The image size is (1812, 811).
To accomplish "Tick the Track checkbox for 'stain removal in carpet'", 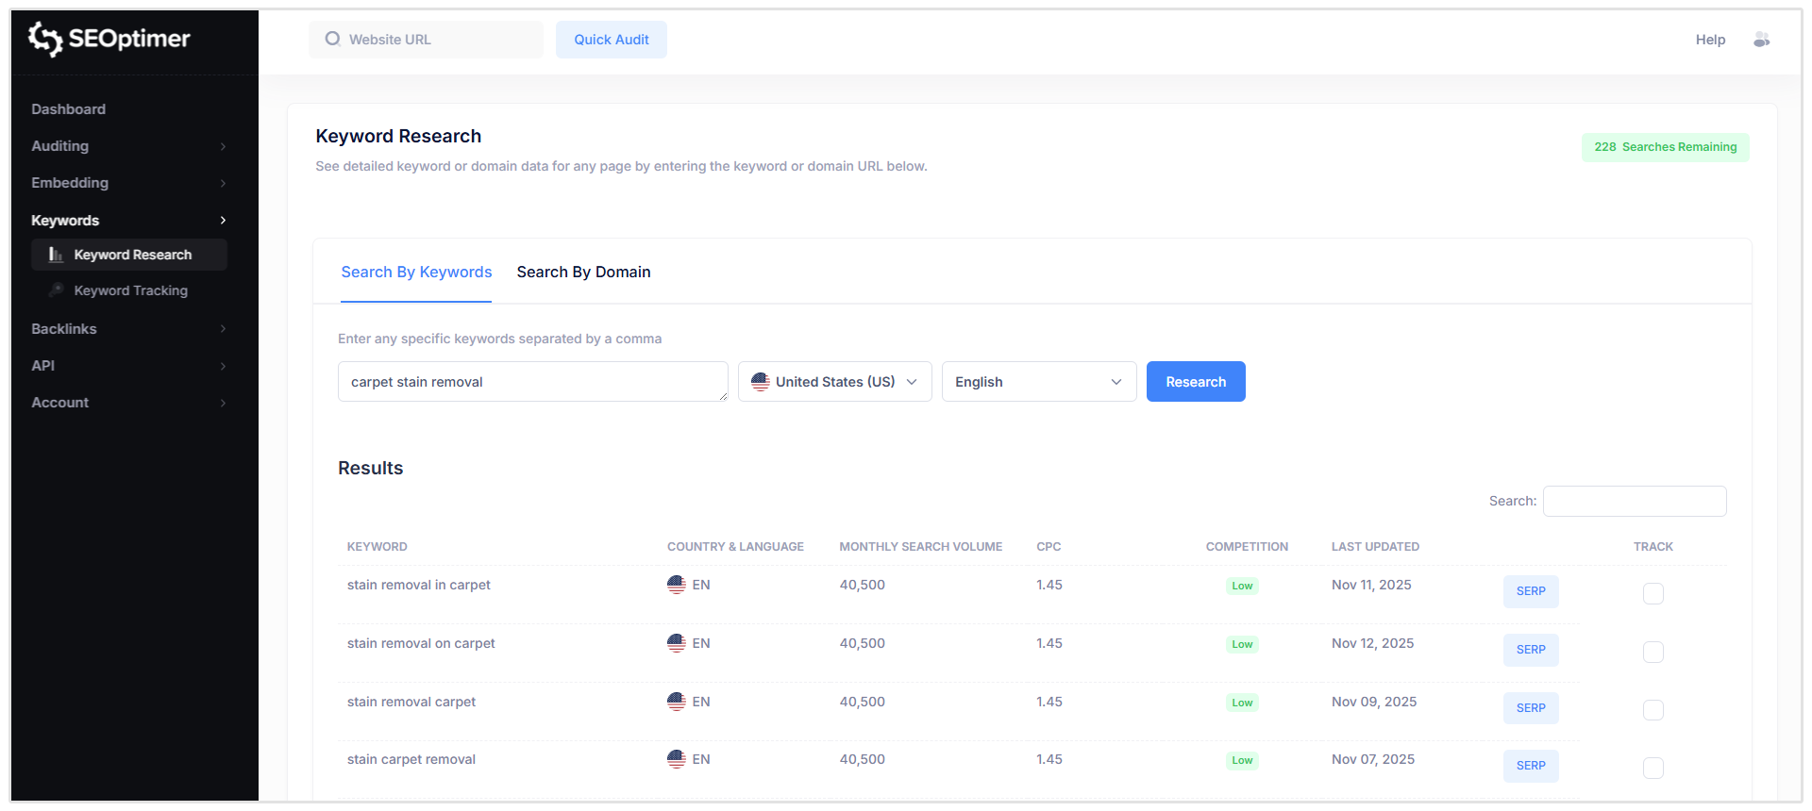I will pyautogui.click(x=1653, y=593).
